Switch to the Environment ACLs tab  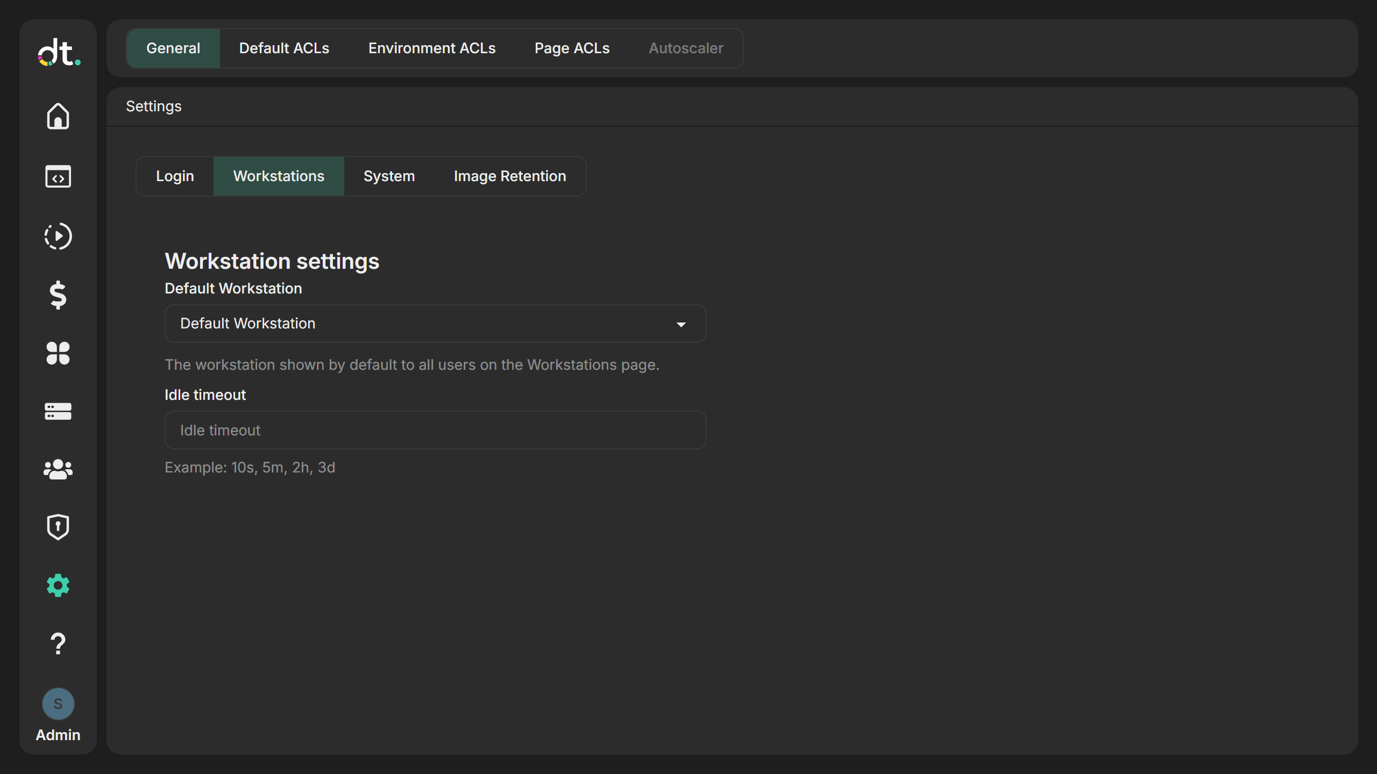tap(432, 48)
